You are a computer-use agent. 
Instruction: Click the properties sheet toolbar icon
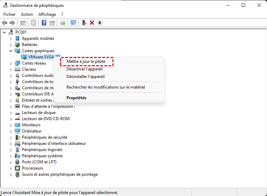(33, 23)
